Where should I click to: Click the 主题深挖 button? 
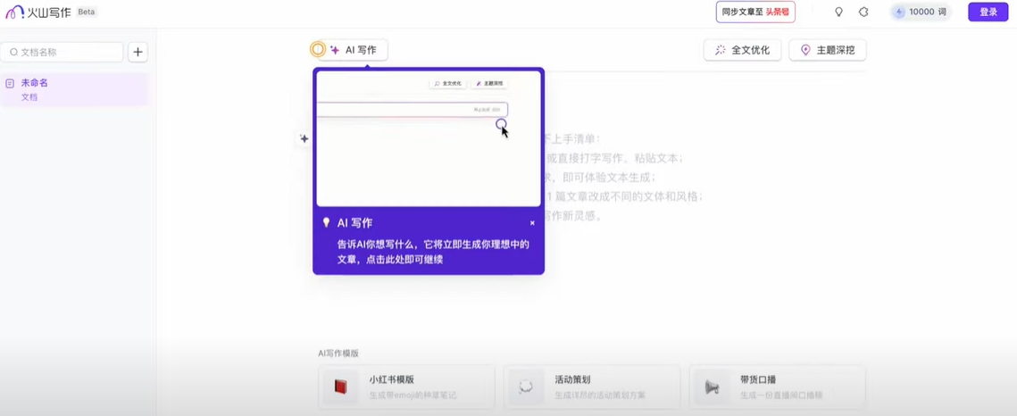[x=828, y=50]
